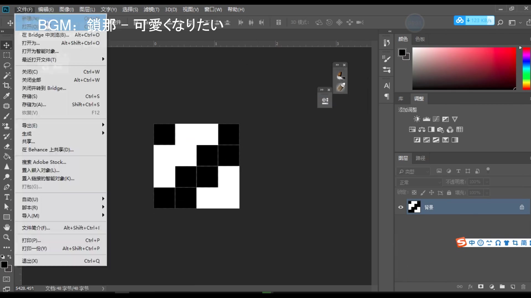Select the Clone Stamp tool
This screenshot has width=531, height=298.
(x=7, y=126)
